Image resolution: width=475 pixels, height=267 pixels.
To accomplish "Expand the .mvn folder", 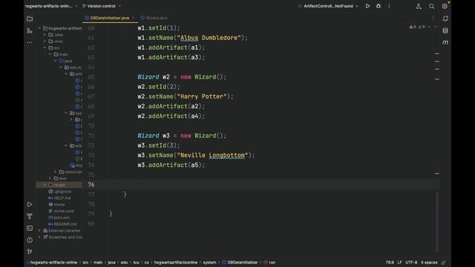I will click(x=45, y=42).
